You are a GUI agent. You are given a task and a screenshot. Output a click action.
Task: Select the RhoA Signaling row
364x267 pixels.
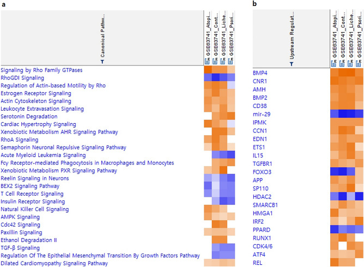pyautogui.click(x=20, y=139)
